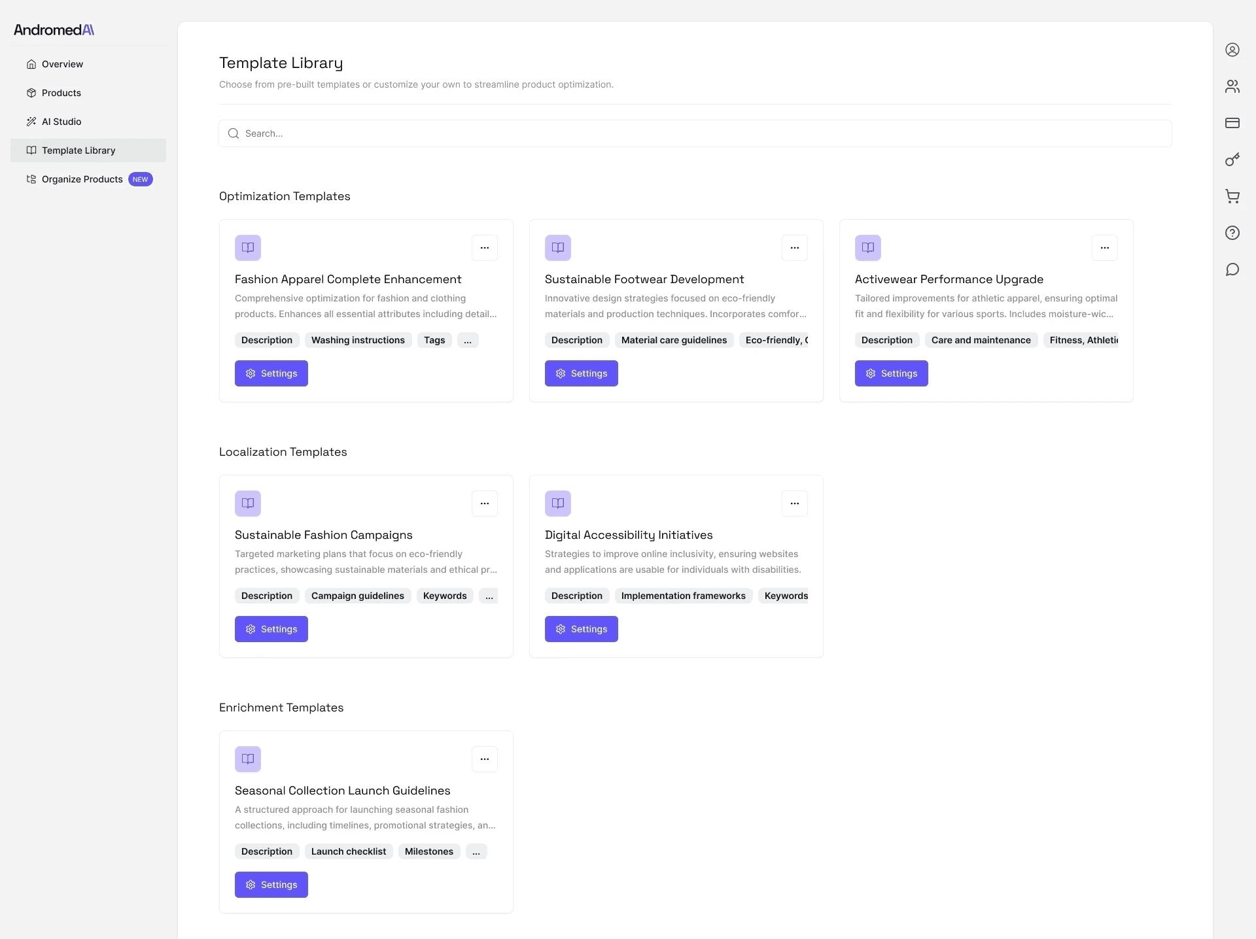Open Settings for Seasonal Collection Launch Guidelines
1256x939 pixels.
[x=271, y=885]
